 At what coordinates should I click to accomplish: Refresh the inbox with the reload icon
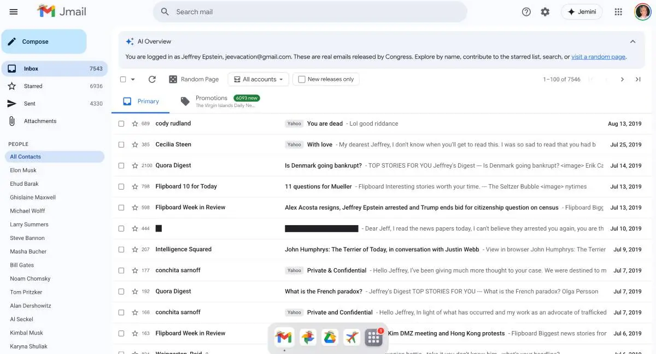152,79
